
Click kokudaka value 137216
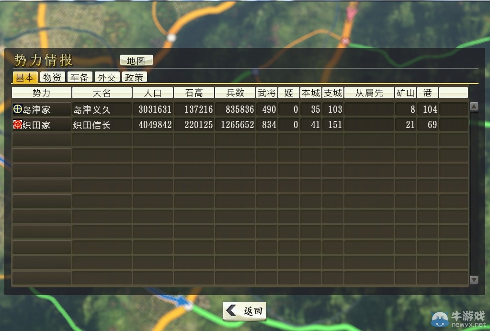click(198, 109)
